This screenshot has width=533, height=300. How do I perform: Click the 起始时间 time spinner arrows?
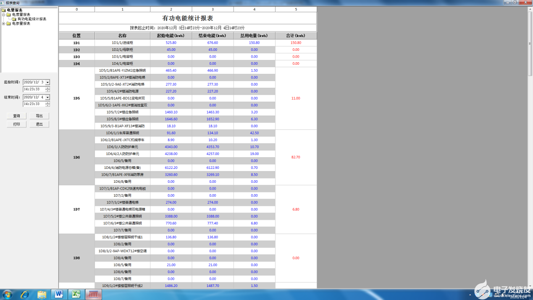(47, 89)
